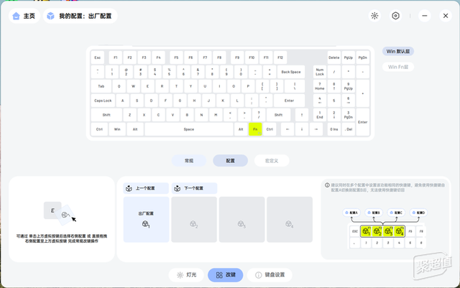Click the Caps Lock virtual key
The height and width of the screenshot is (288, 460).
coord(103,101)
